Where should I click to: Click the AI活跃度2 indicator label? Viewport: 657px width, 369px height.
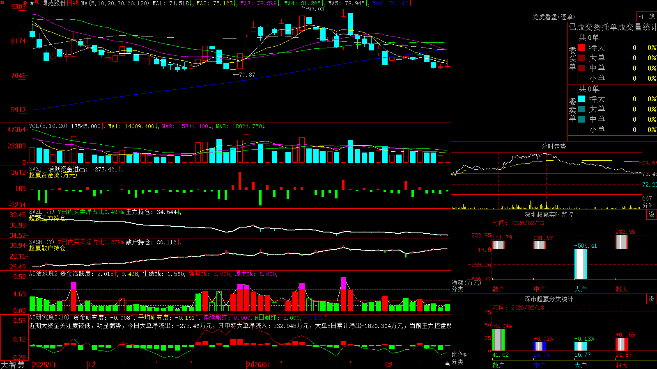tap(43, 273)
